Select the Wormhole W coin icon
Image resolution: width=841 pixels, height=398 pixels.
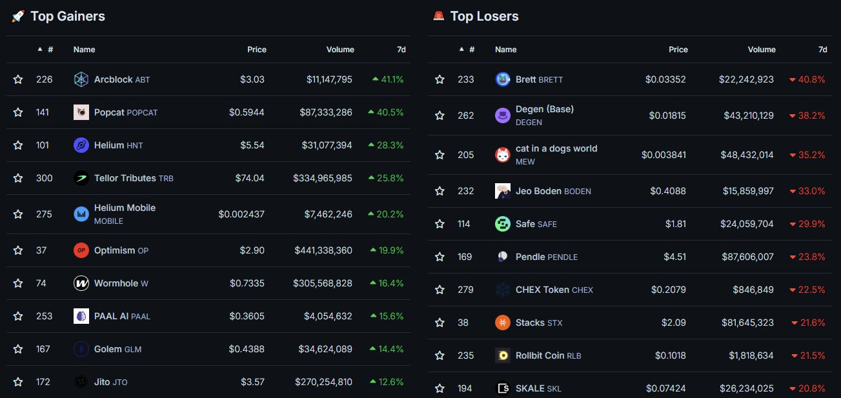(81, 283)
